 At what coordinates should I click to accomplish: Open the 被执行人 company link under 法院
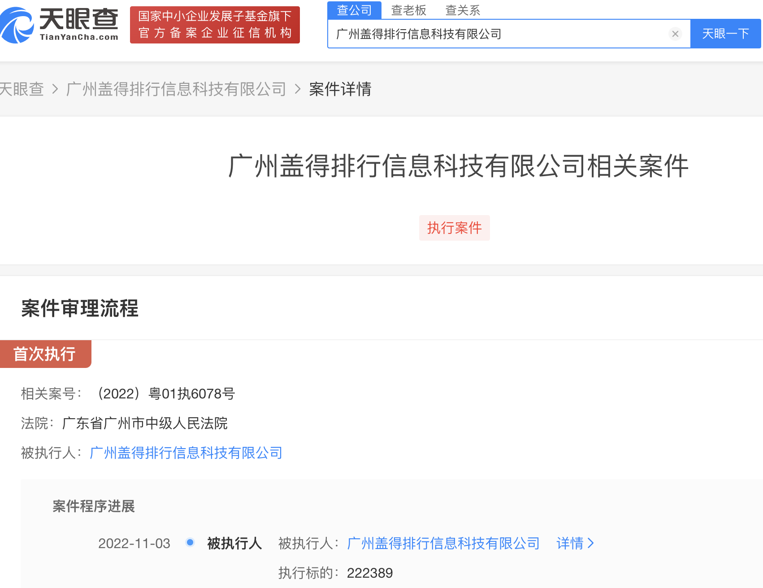tap(186, 453)
